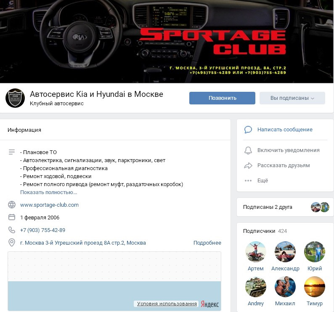Screen dimensions: 334x312
Task: Click the three-dots Ещё icon
Action: click(248, 181)
